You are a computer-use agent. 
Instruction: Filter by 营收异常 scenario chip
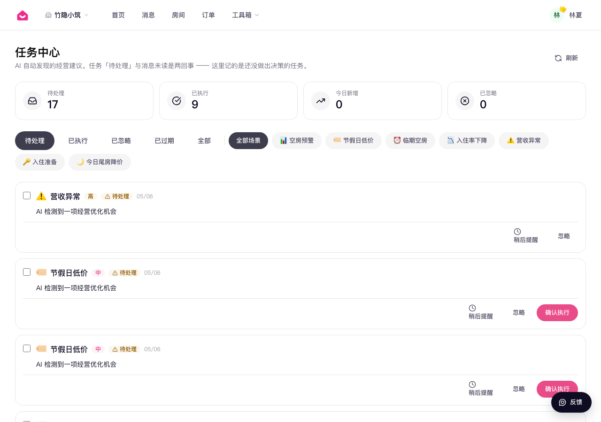[x=524, y=141]
